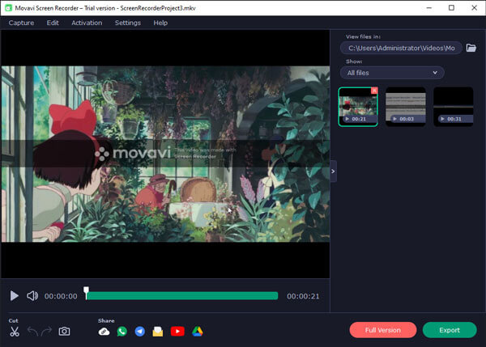486x347 pixels.
Task: Click the Full Version button
Action: 383,330
